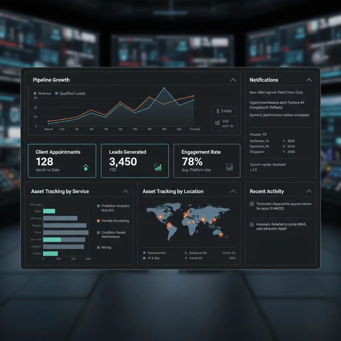
Task: Toggle Revenue series in chart legend
Action: [42, 93]
